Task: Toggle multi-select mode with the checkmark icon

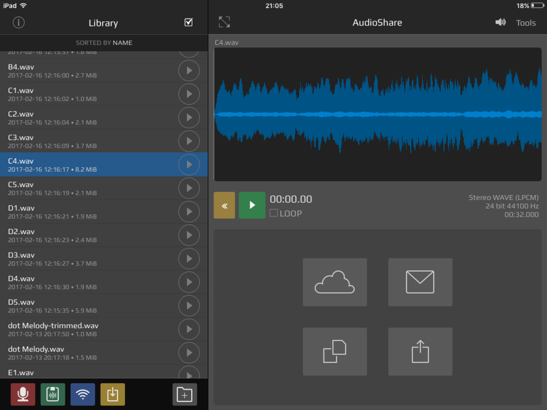Action: coord(188,22)
